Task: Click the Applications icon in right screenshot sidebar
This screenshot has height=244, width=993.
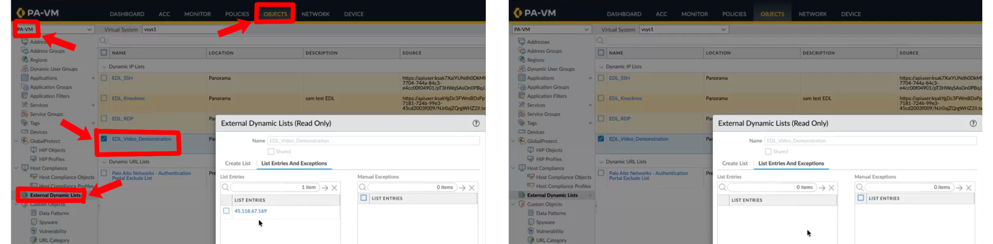Action: 522,78
